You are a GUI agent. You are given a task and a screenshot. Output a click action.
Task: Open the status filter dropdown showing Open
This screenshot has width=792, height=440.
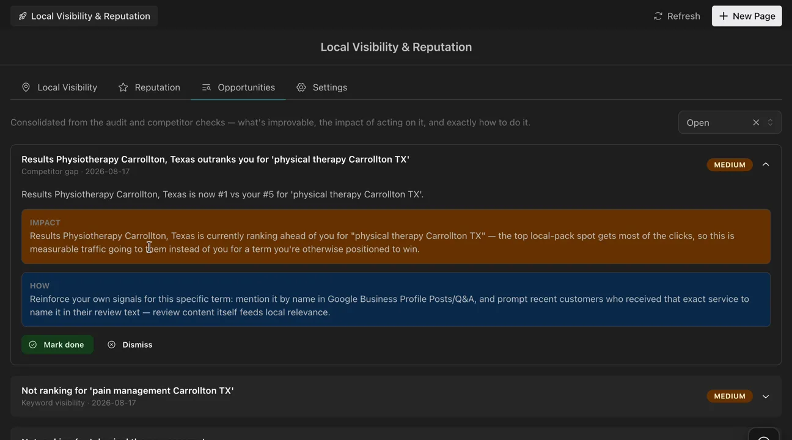[730, 123]
